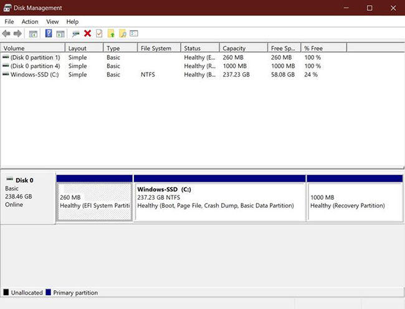Click the Properties checkmark toolbar icon

[98, 34]
